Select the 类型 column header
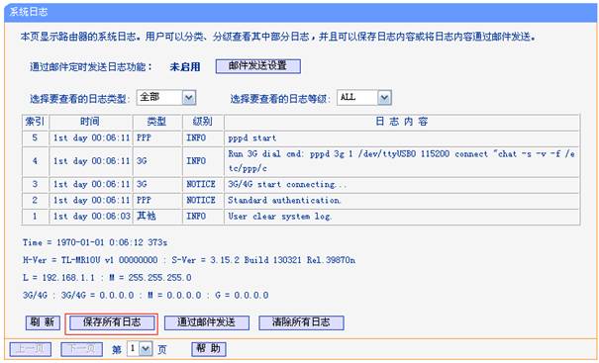The image size is (599, 363). pyautogui.click(x=157, y=122)
